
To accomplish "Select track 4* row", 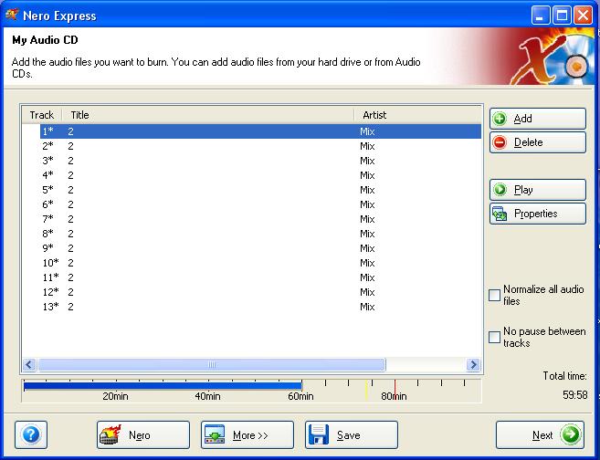I will tap(260, 175).
